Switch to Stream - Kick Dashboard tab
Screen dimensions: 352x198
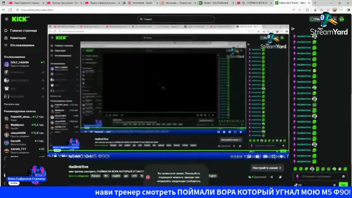(216, 3)
